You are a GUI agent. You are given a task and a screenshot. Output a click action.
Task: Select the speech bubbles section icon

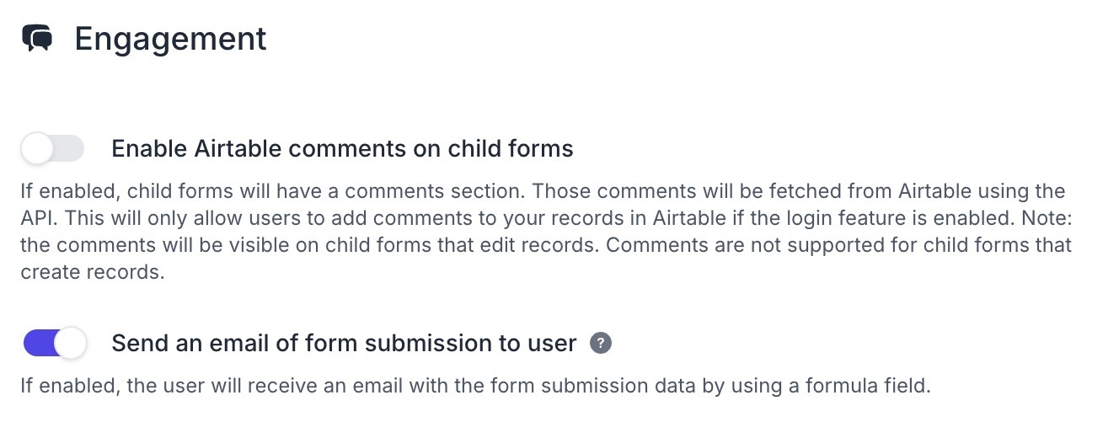click(x=37, y=39)
